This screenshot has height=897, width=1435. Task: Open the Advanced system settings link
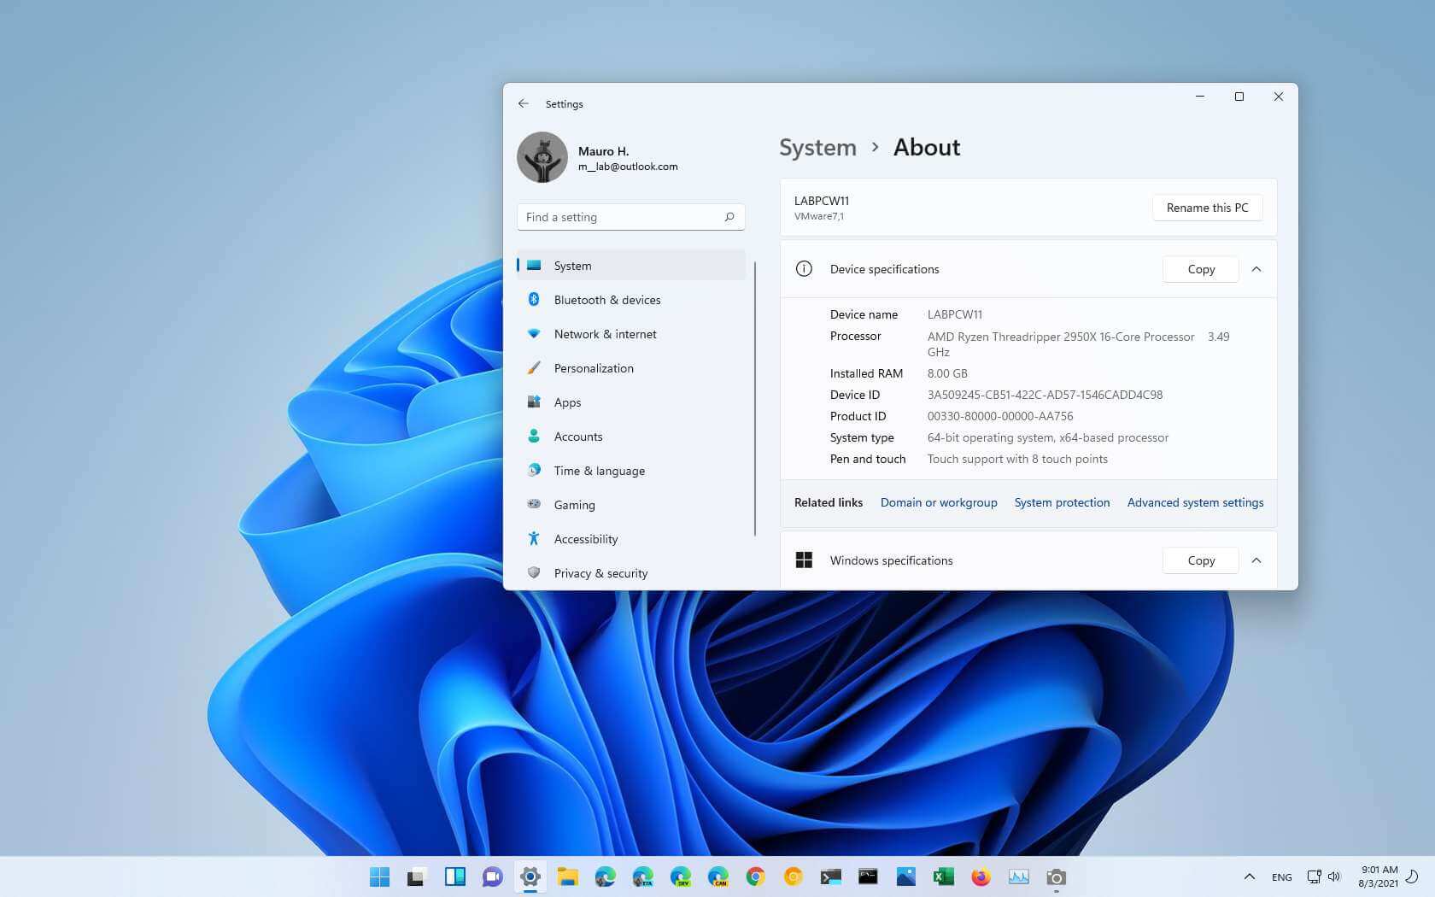pos(1194,502)
